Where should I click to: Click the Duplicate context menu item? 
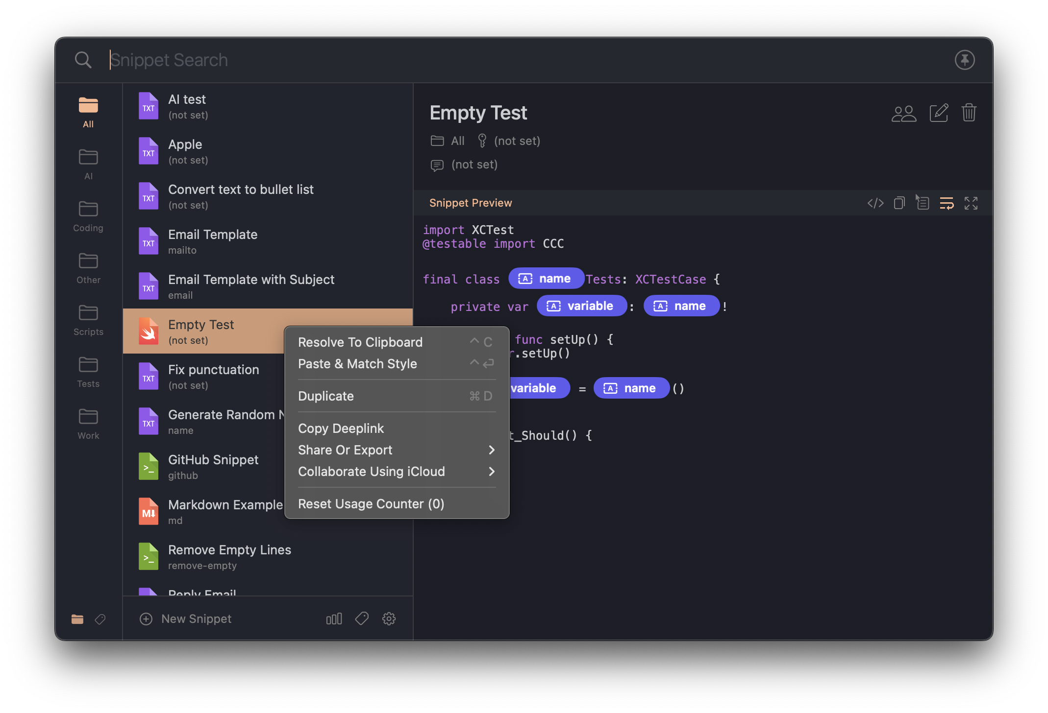point(325,396)
